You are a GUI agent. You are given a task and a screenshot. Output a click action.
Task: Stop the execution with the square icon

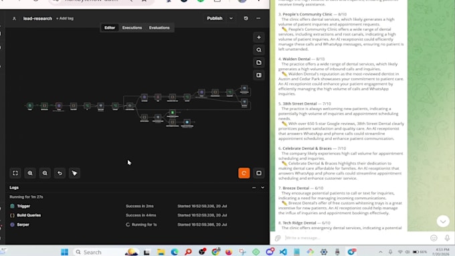259,173
